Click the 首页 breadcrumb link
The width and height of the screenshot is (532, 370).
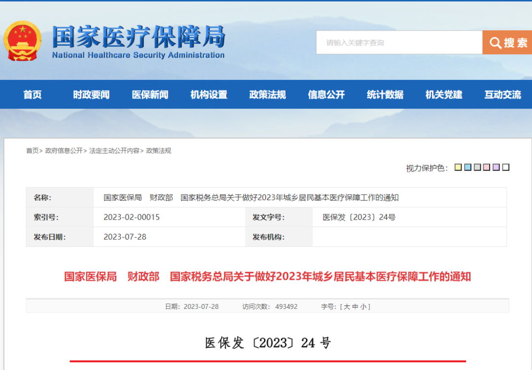click(32, 151)
